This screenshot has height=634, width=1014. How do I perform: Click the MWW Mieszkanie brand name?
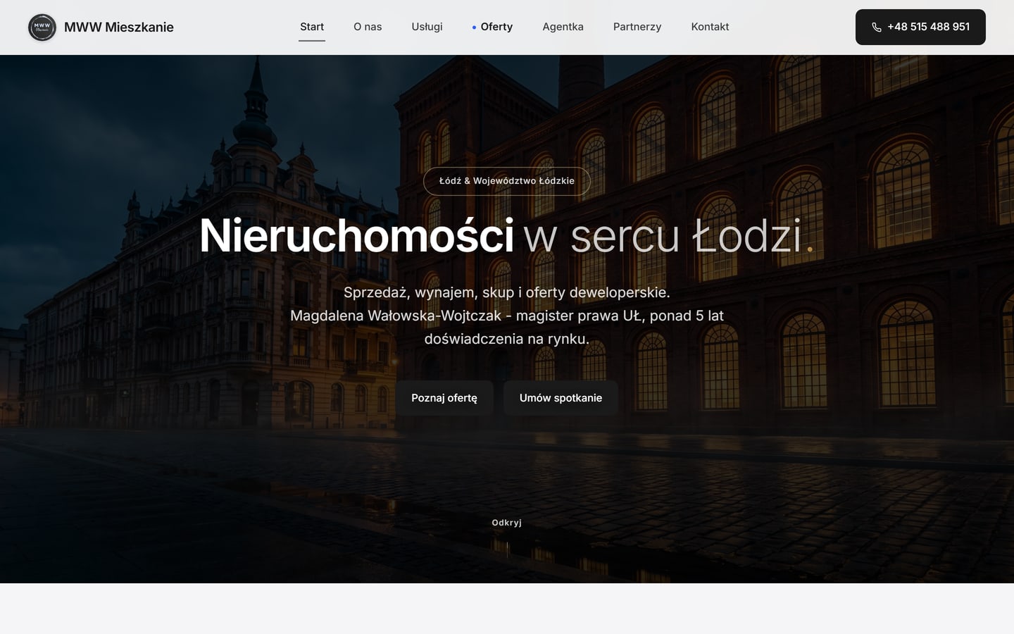coord(119,27)
